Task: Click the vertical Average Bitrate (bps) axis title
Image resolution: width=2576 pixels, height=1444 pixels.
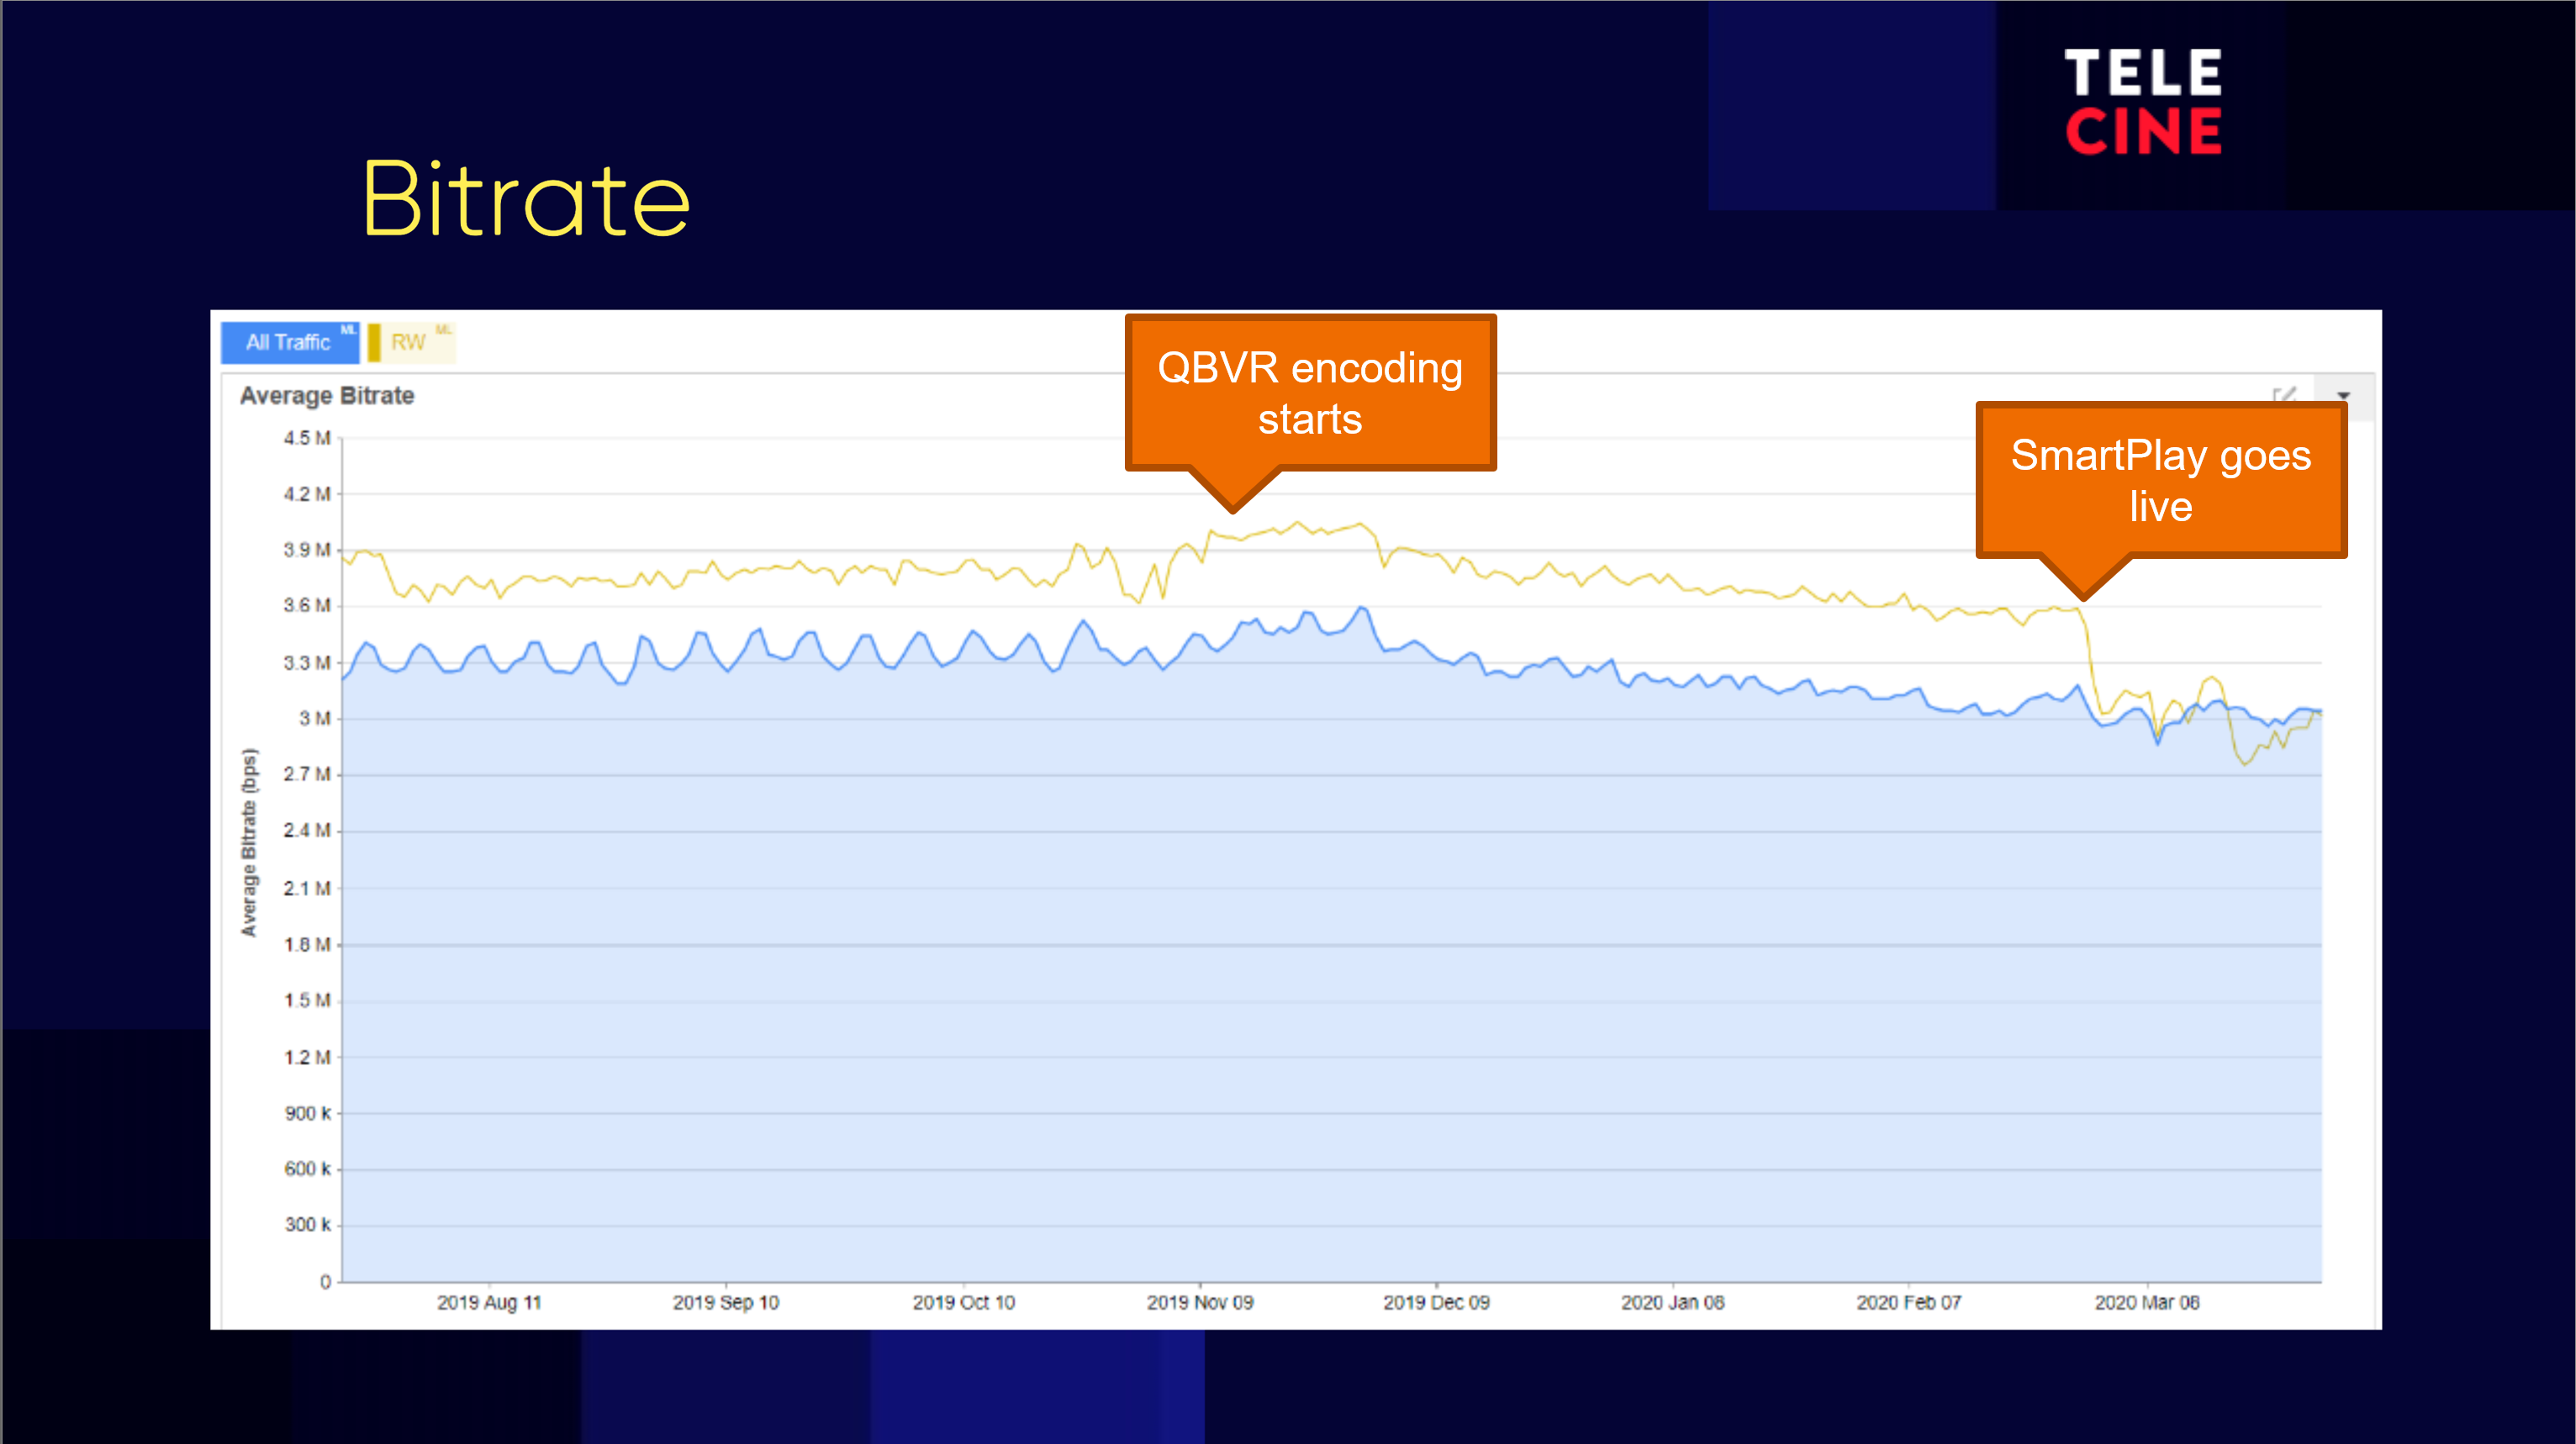Action: (249, 842)
